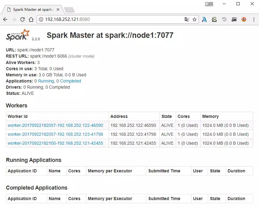Open the Chrome three-dot menu
This screenshot has height=209, width=259.
(254, 19)
